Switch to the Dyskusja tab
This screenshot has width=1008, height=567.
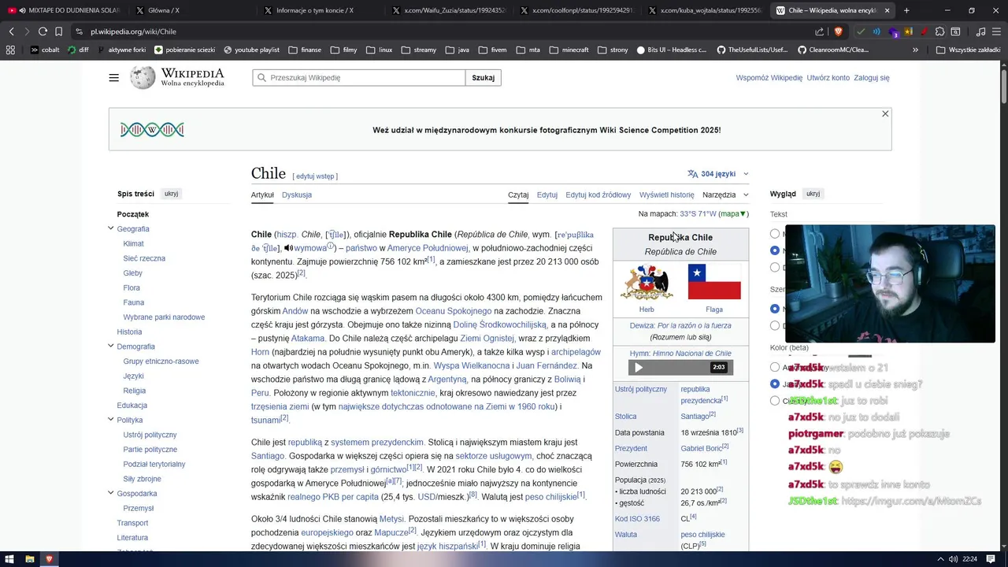[297, 195]
